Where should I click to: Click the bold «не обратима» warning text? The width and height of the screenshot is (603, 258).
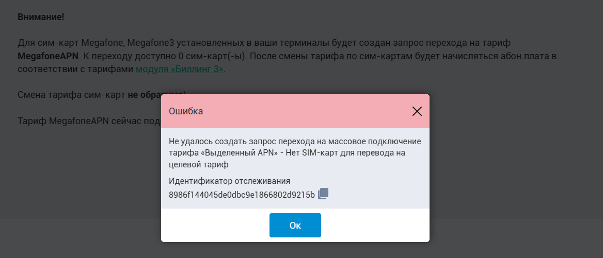point(154,95)
